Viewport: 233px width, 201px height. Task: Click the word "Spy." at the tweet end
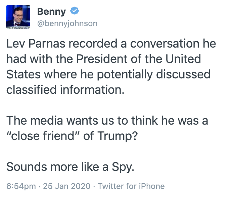(123, 167)
